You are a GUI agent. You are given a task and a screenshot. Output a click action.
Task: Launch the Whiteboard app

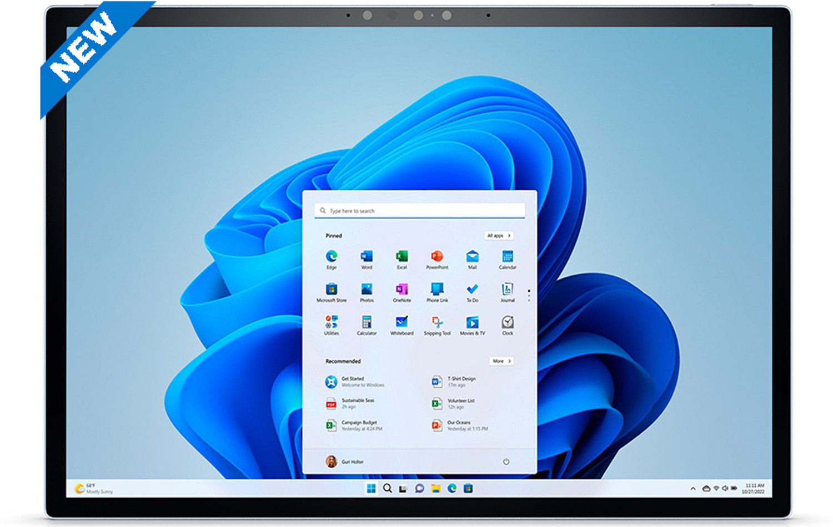pyautogui.click(x=402, y=323)
